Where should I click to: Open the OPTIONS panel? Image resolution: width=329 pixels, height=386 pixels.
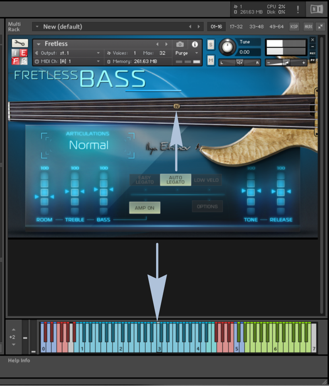point(207,206)
